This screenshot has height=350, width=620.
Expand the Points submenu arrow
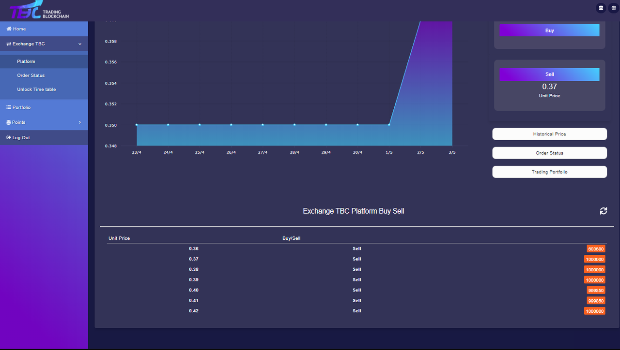80,122
